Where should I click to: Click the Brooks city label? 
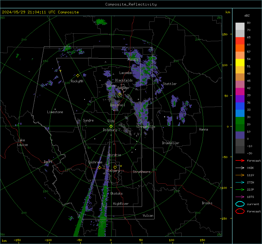click(207, 203)
